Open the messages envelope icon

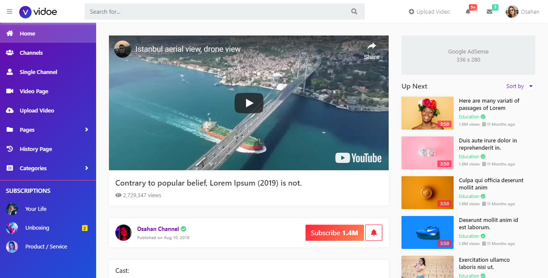coord(489,12)
